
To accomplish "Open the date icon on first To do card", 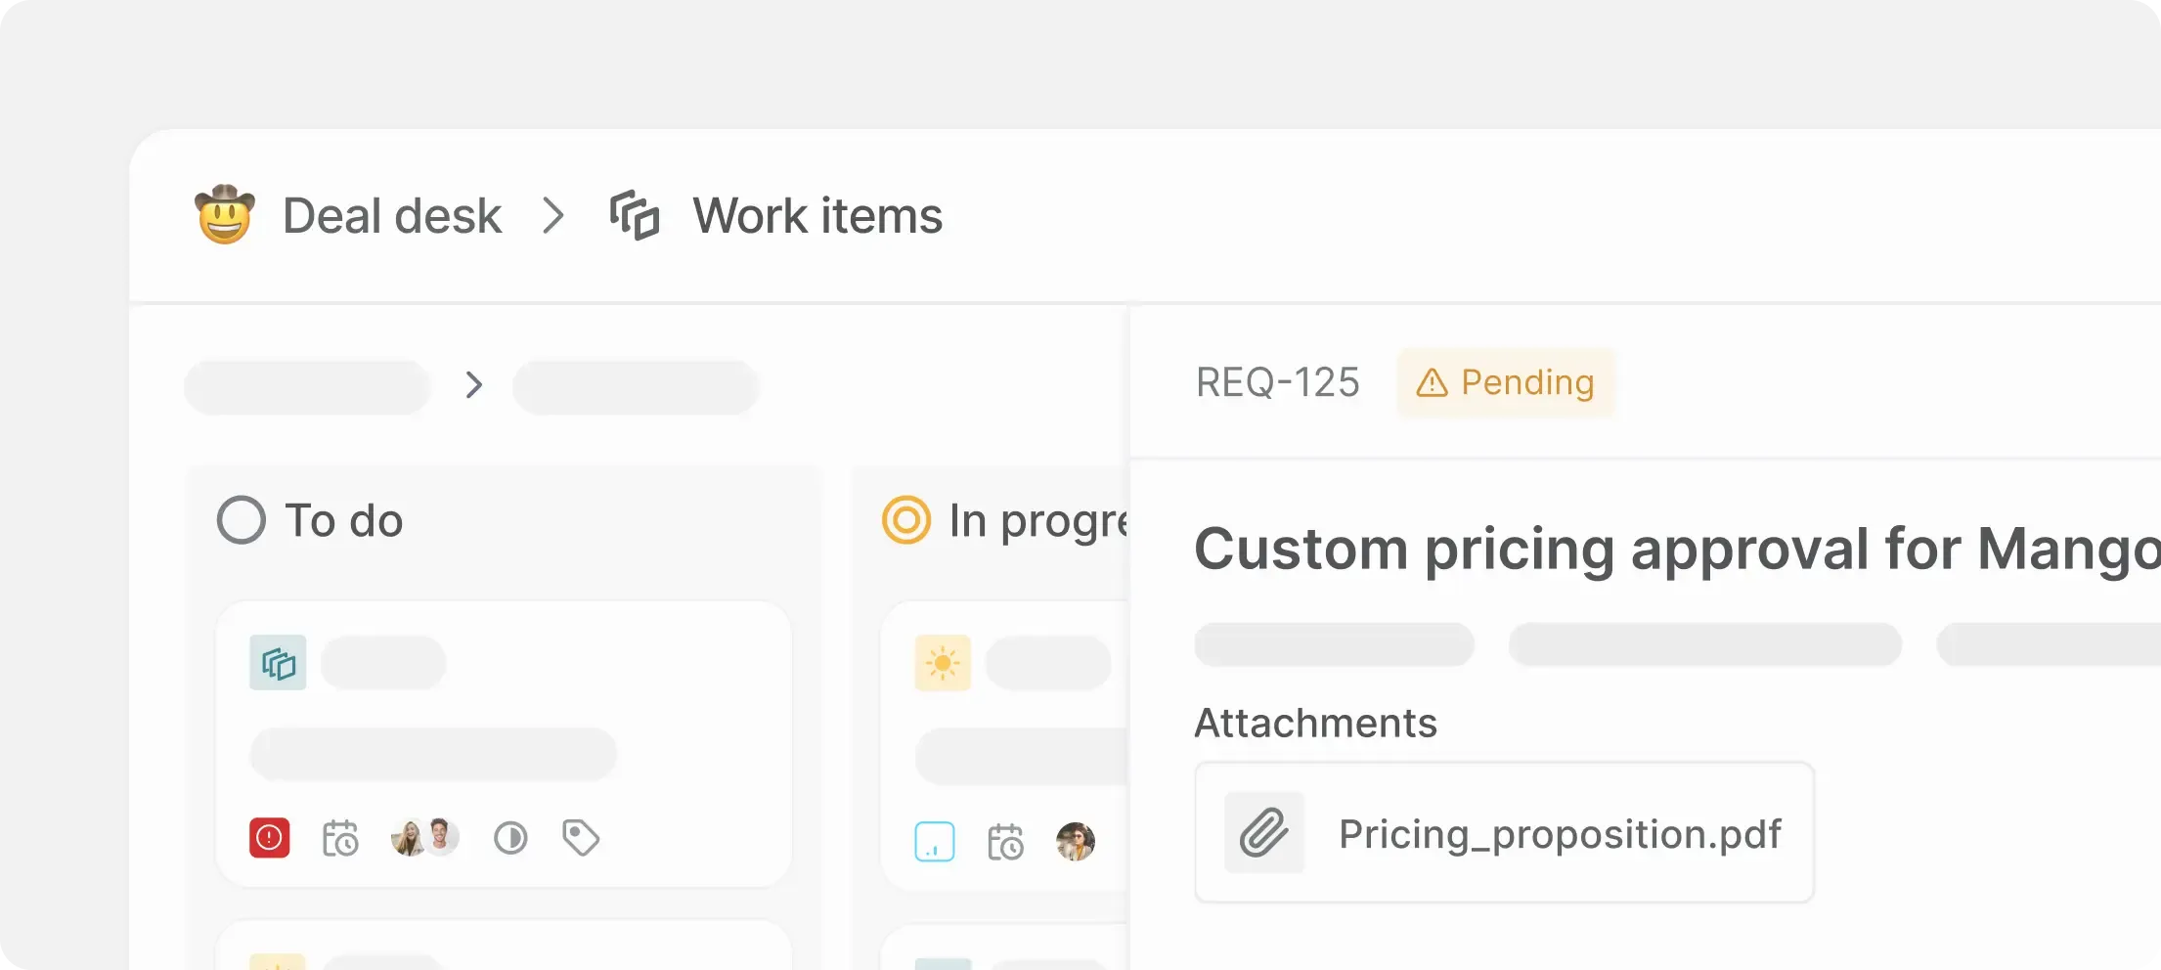I will click(340, 838).
